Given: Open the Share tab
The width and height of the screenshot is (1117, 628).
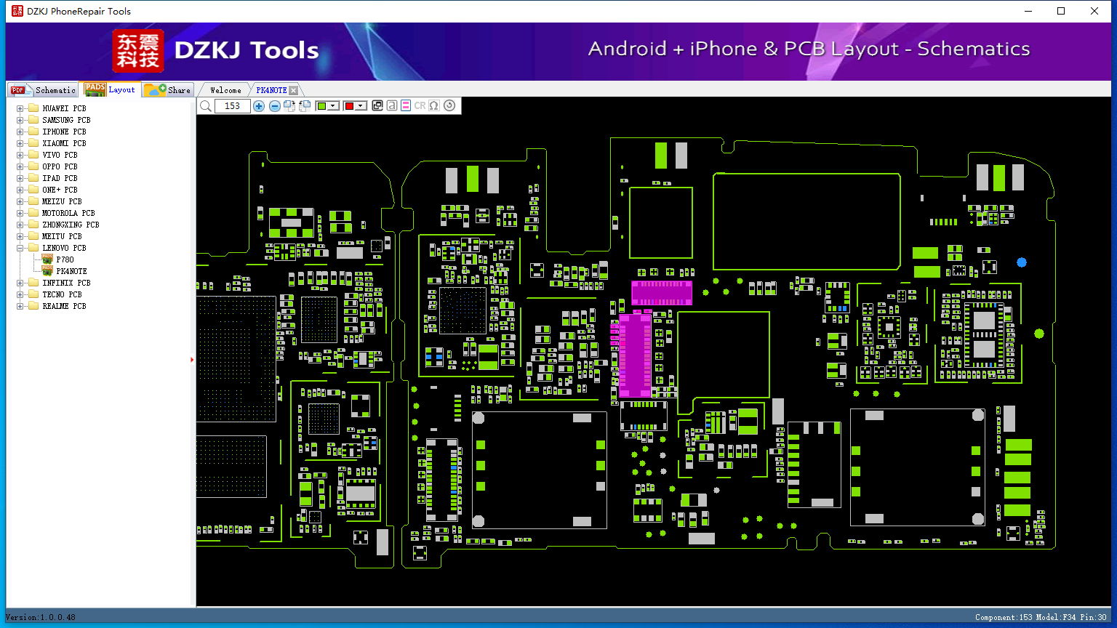Looking at the screenshot, I should [x=167, y=89].
